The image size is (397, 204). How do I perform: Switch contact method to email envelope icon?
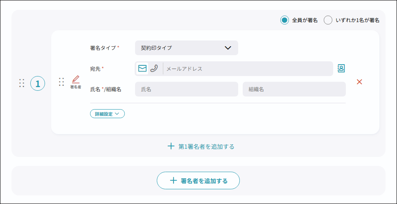pyautogui.click(x=142, y=69)
